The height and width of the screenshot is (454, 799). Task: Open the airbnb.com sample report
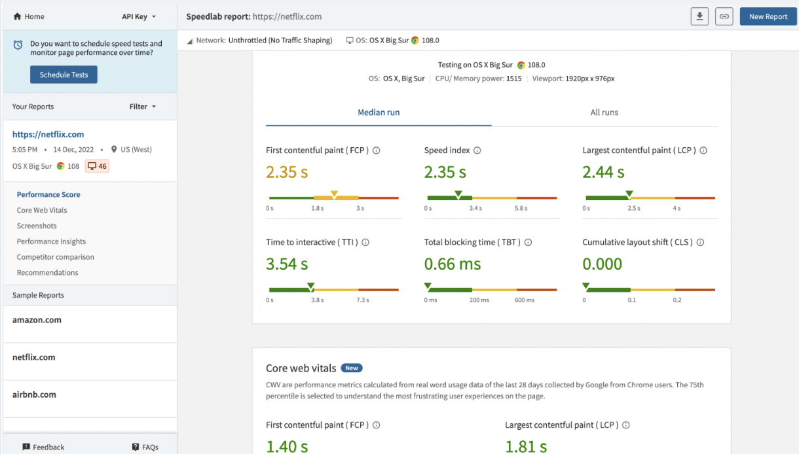[34, 395]
